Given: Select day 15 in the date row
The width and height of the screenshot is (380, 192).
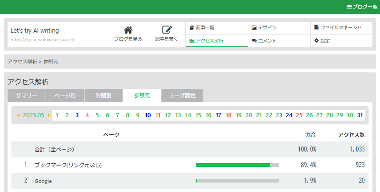Looking at the screenshot, I should tap(198, 115).
